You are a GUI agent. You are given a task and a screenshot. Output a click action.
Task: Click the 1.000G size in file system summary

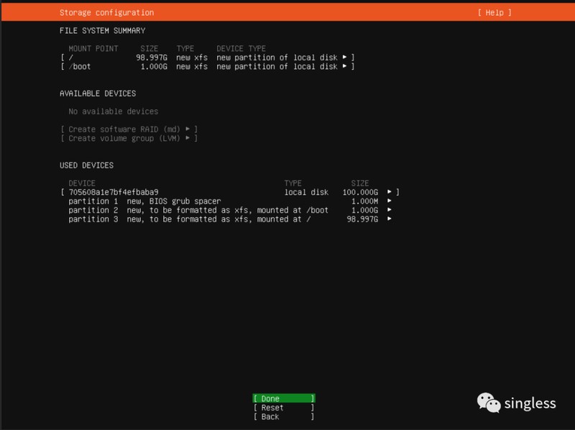[154, 67]
